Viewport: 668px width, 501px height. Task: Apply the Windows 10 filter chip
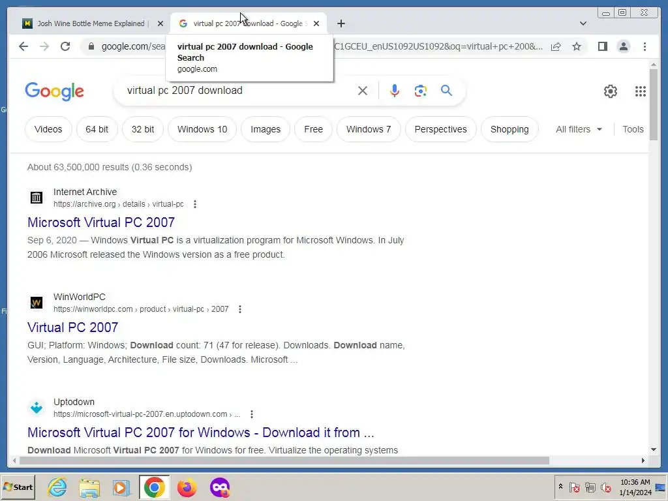click(x=202, y=129)
